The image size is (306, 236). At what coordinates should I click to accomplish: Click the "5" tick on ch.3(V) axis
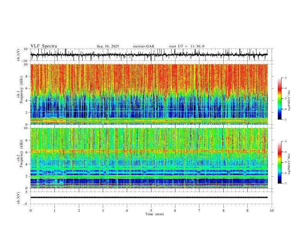pos(27,192)
